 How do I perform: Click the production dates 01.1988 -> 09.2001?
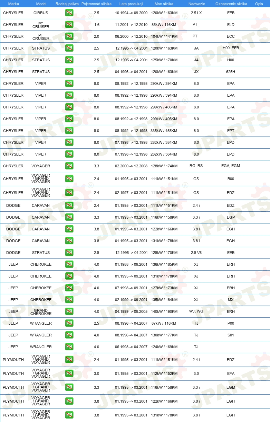coord(131,265)
